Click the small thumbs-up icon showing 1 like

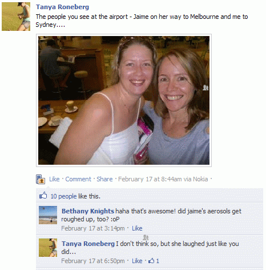(x=151, y=261)
